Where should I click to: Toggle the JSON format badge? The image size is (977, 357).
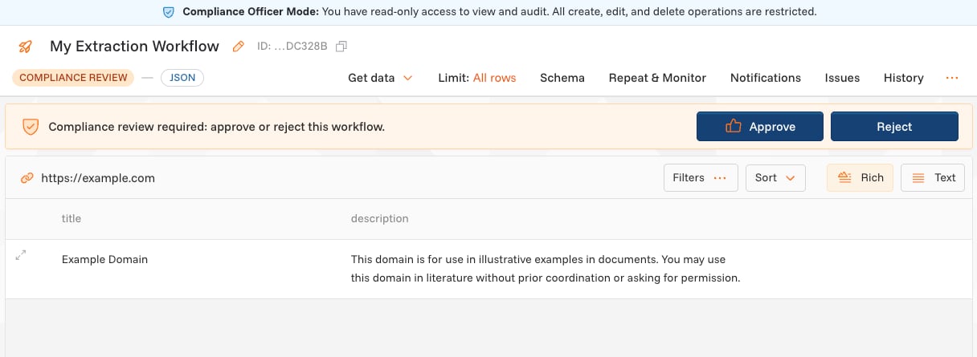[x=182, y=78]
